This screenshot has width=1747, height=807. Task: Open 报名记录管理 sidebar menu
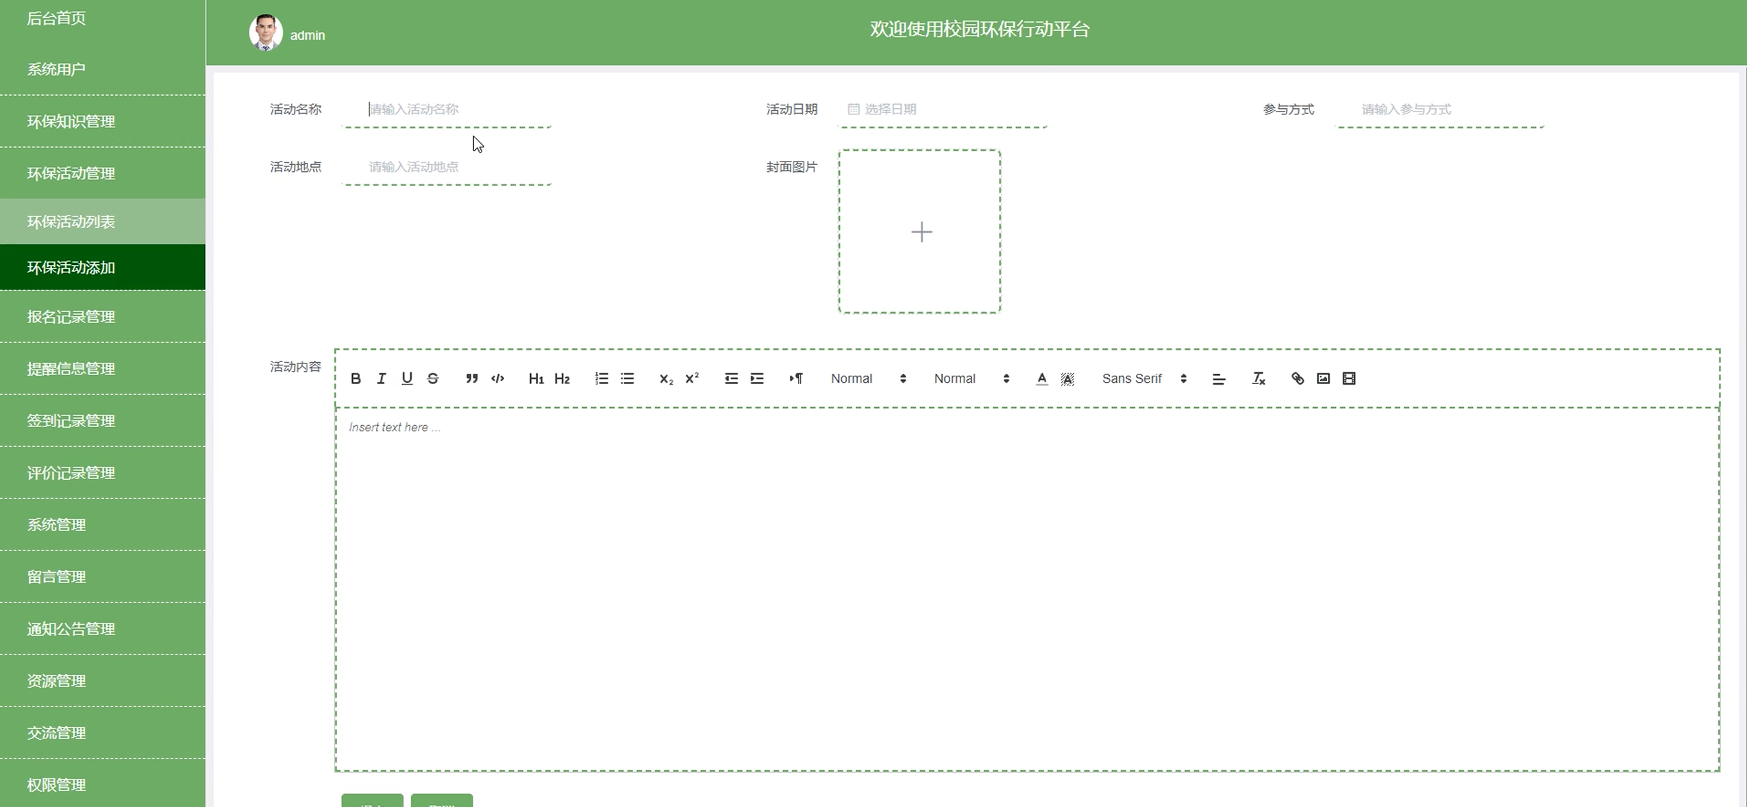[x=71, y=317]
